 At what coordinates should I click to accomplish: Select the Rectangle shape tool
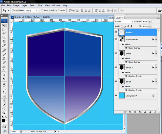pyautogui.click(x=4, y=96)
